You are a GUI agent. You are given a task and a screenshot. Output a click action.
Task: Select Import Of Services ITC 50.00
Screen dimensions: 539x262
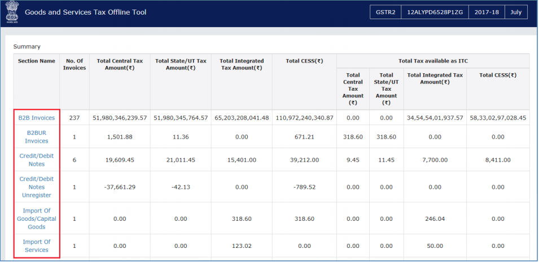(x=435, y=246)
